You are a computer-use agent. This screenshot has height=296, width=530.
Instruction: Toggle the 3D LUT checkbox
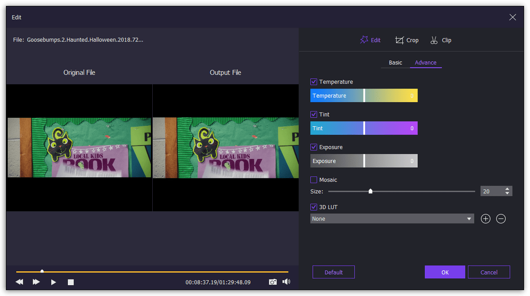tap(313, 207)
